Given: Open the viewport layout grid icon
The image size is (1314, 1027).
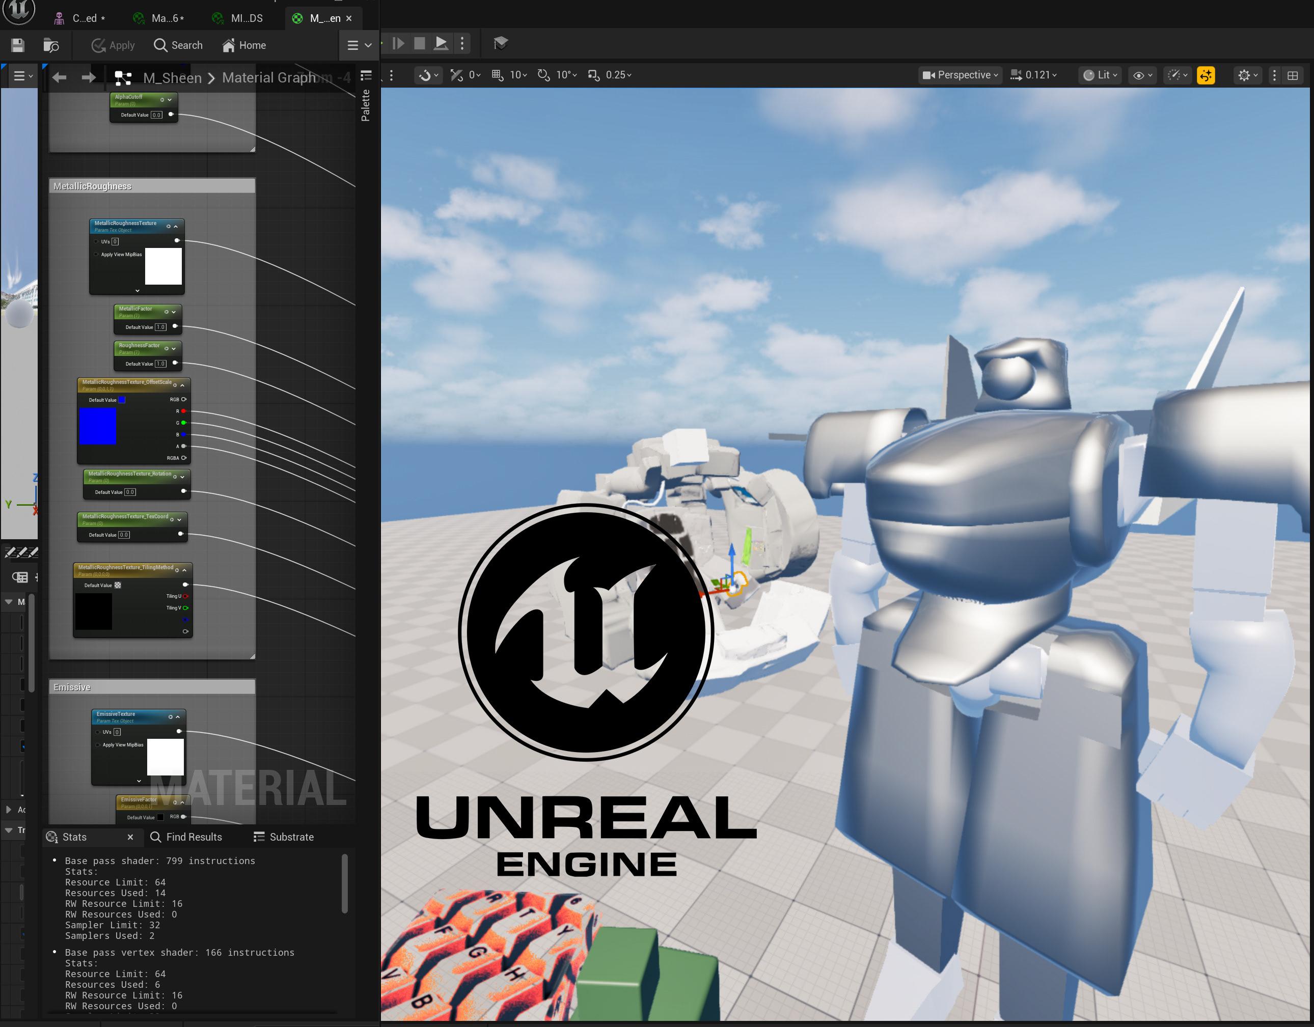Looking at the screenshot, I should [1292, 75].
